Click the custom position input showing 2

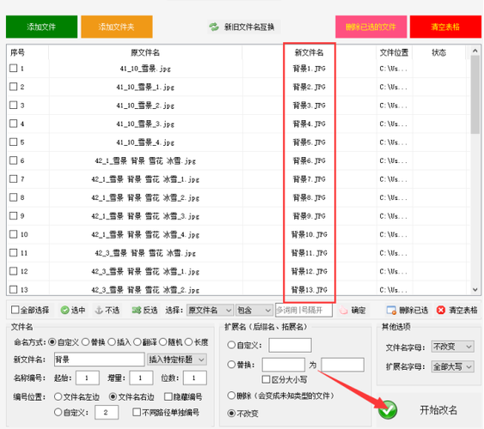107,413
